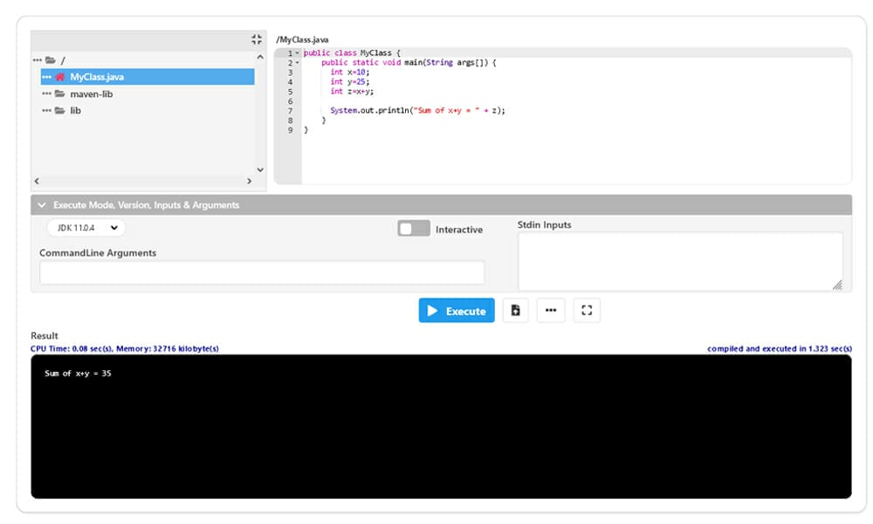
Task: Open the download/import file icon beside Execute
Action: coord(515,310)
